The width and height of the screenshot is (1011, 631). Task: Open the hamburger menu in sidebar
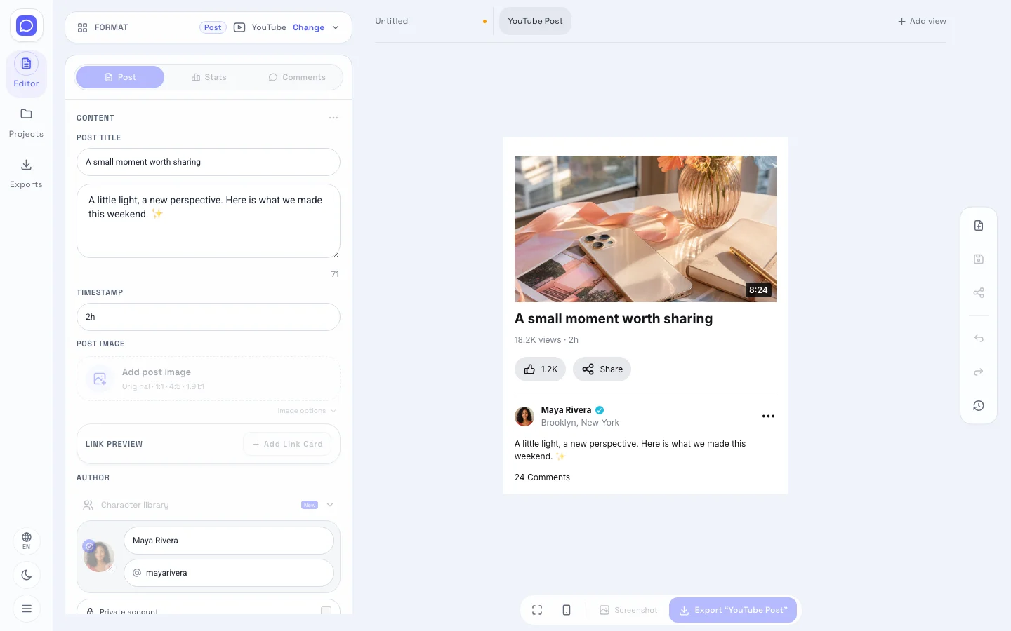tap(27, 609)
